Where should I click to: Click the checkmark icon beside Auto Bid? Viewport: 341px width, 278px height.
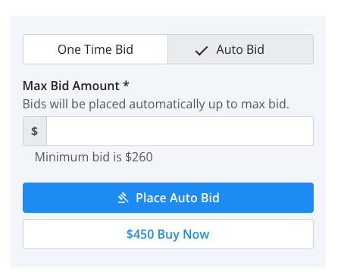pos(202,51)
